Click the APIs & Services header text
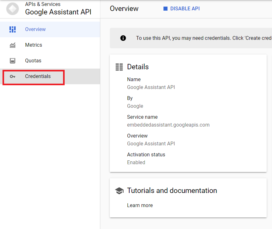Image resolution: width=272 pixels, height=229 pixels. 43,4
